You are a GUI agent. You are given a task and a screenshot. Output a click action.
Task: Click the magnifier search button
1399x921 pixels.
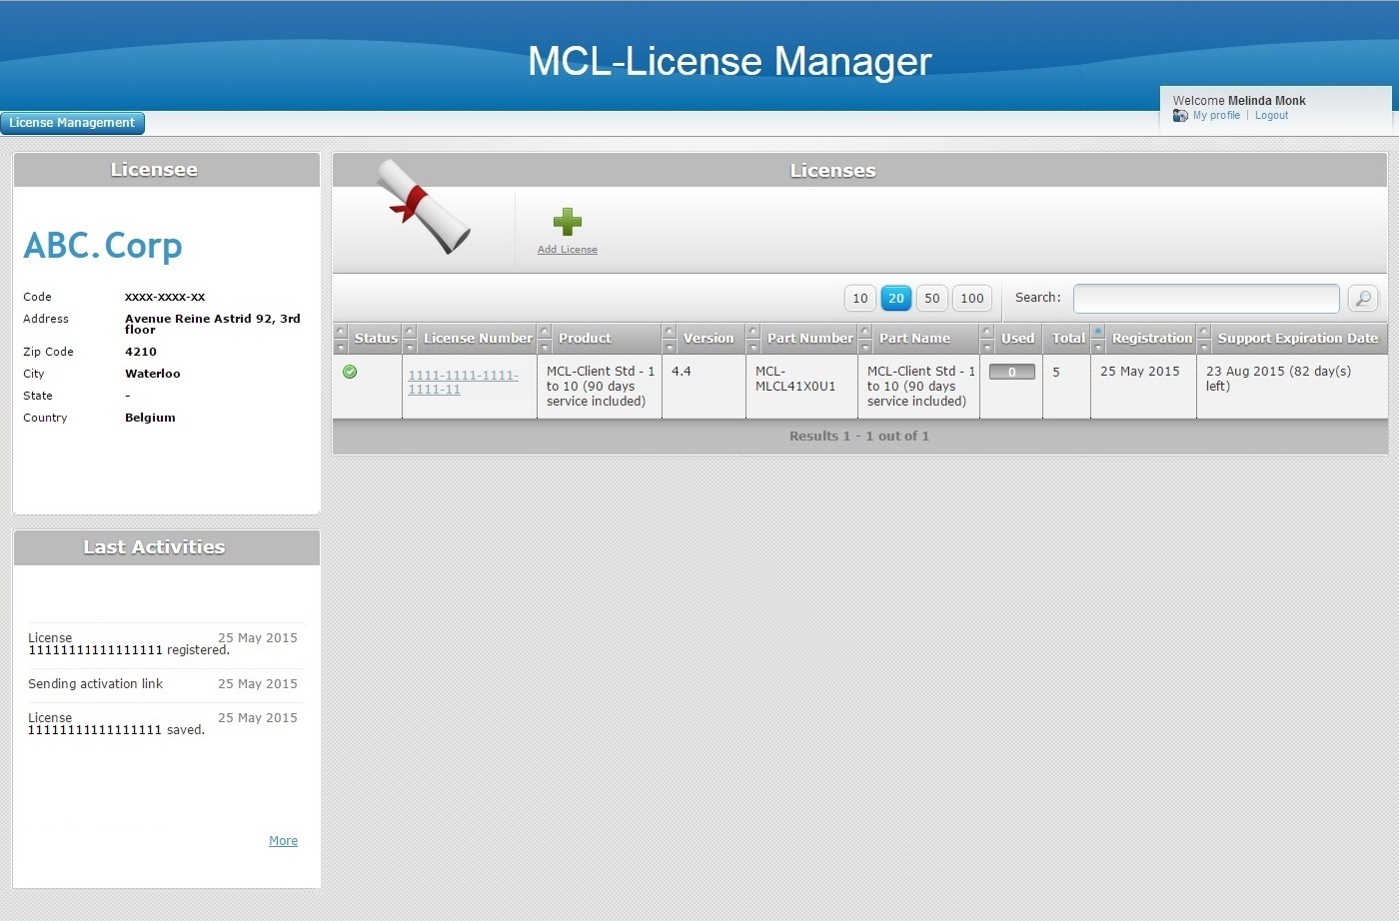pos(1363,298)
